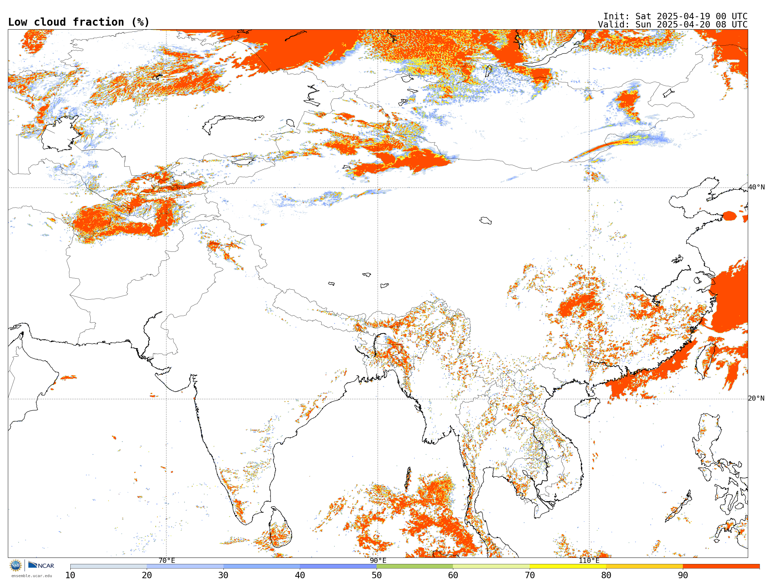Click the colorbar tick label 80
The width and height of the screenshot is (771, 580).
(x=606, y=575)
